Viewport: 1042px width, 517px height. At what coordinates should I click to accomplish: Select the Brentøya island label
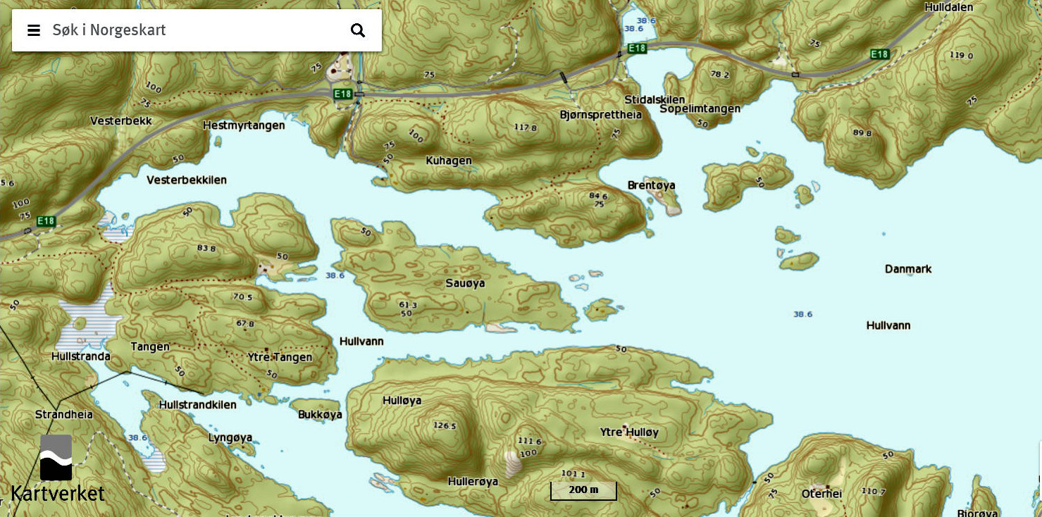coord(651,185)
